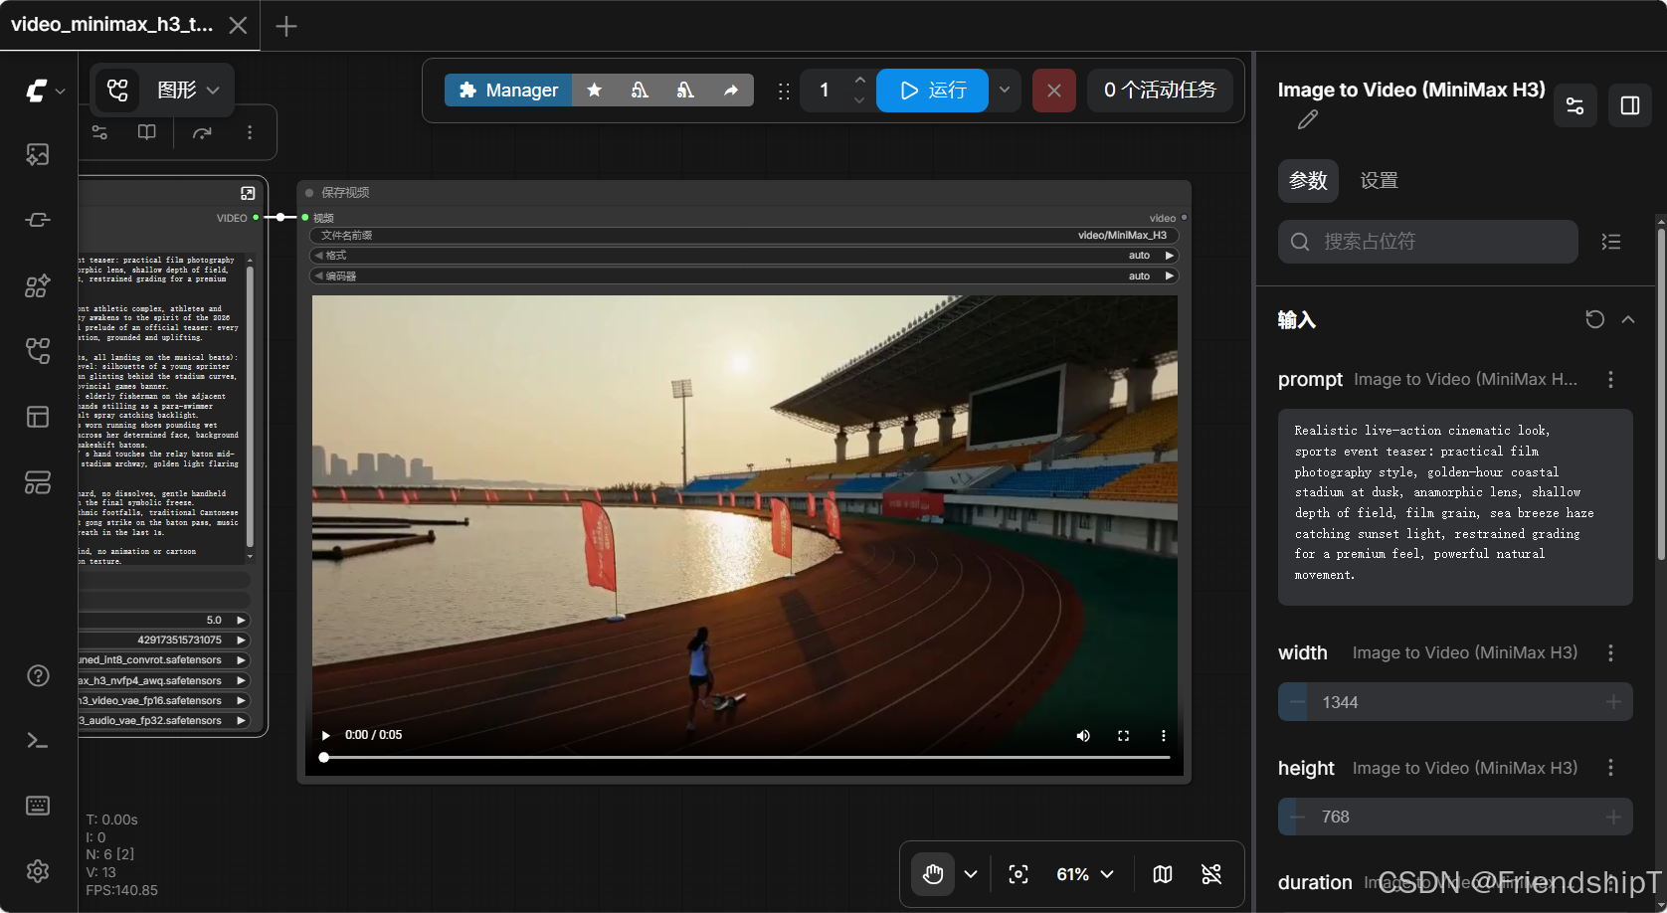Open the node connector sidebar panel

point(38,220)
